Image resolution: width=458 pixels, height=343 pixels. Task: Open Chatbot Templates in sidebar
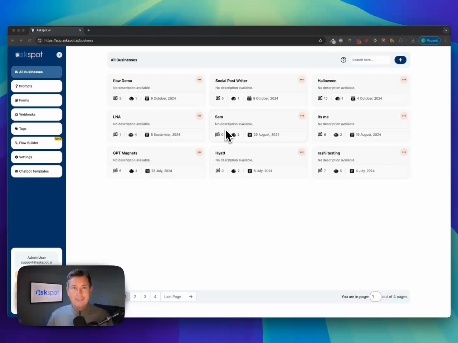(36, 171)
